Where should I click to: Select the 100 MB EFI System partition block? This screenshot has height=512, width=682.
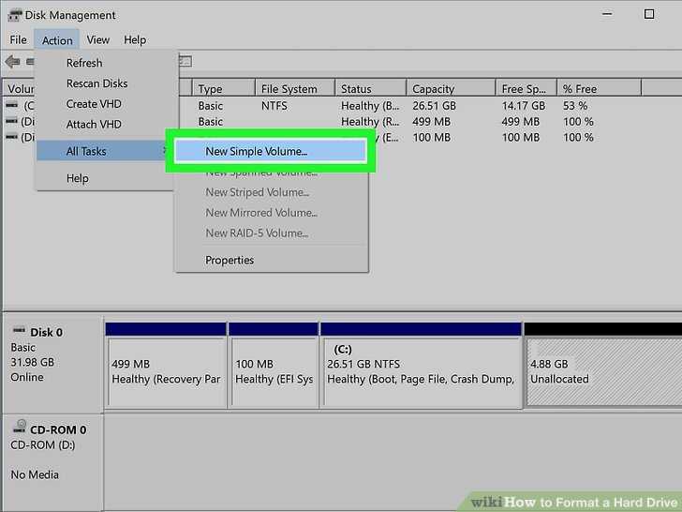[x=274, y=366]
